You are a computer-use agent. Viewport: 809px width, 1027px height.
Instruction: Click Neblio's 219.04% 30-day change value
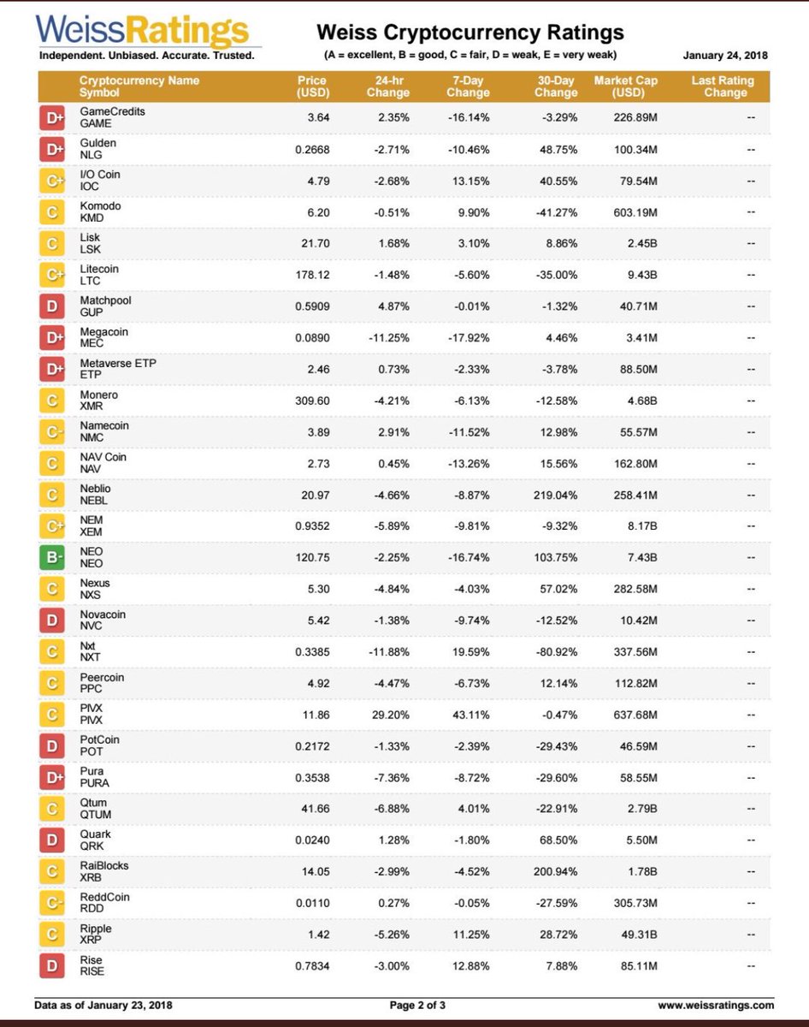[x=555, y=495]
